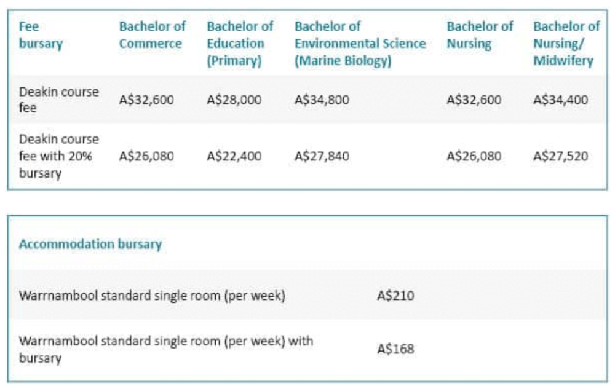Click the "Deakin course fee" row label
Image resolution: width=615 pixels, height=386 pixels.
pos(59,100)
